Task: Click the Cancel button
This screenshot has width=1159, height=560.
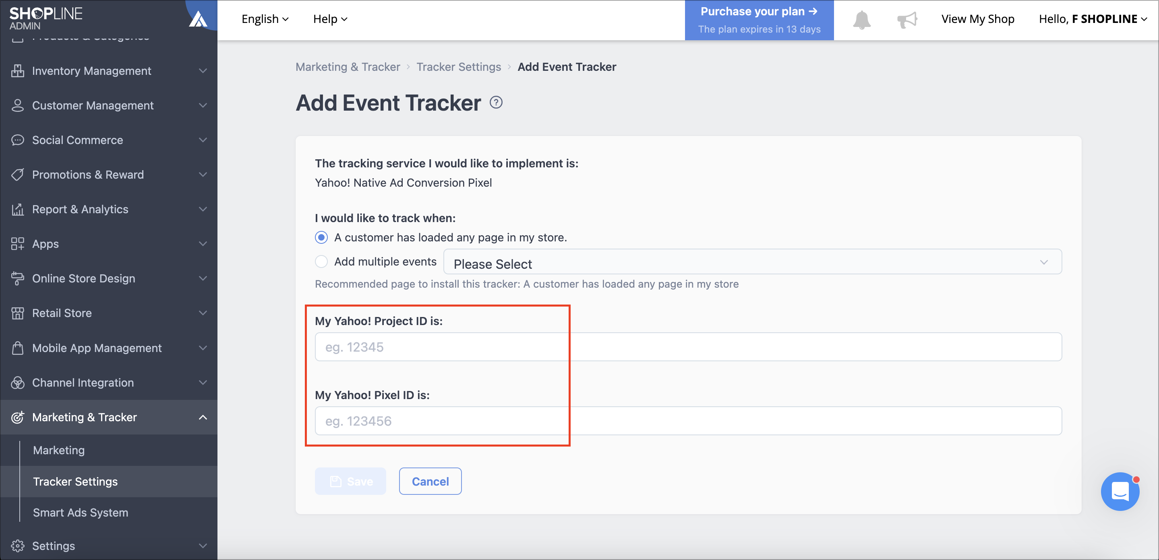Action: coord(430,481)
